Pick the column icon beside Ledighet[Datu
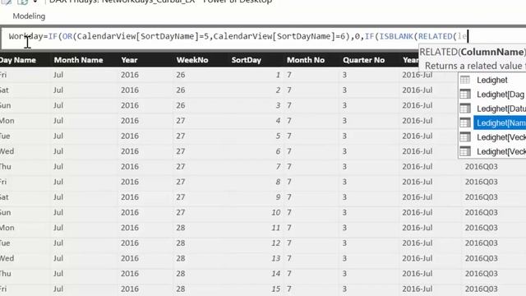 465,109
